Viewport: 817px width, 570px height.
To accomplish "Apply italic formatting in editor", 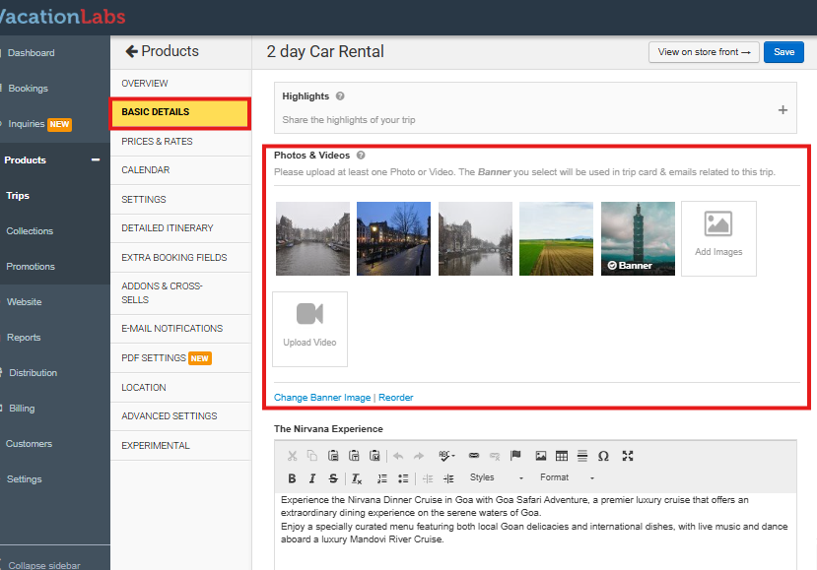I will (x=312, y=478).
